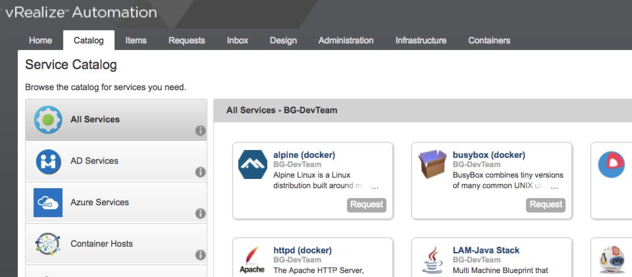Go to the Requests tab

tap(186, 41)
